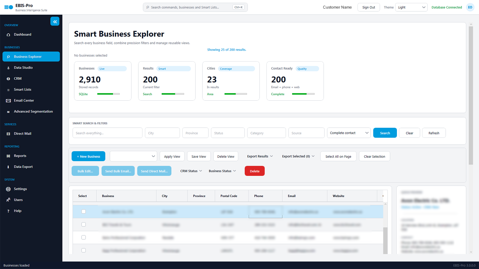Viewport: 479px width, 269px height.
Task: Click the Search everything input field
Action: coord(107,133)
